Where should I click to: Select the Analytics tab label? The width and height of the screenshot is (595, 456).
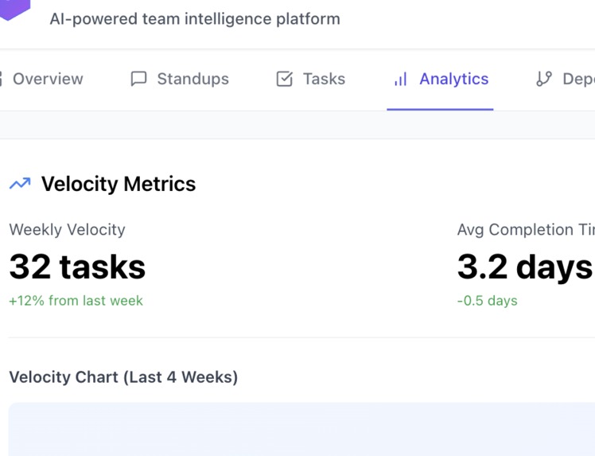[453, 79]
